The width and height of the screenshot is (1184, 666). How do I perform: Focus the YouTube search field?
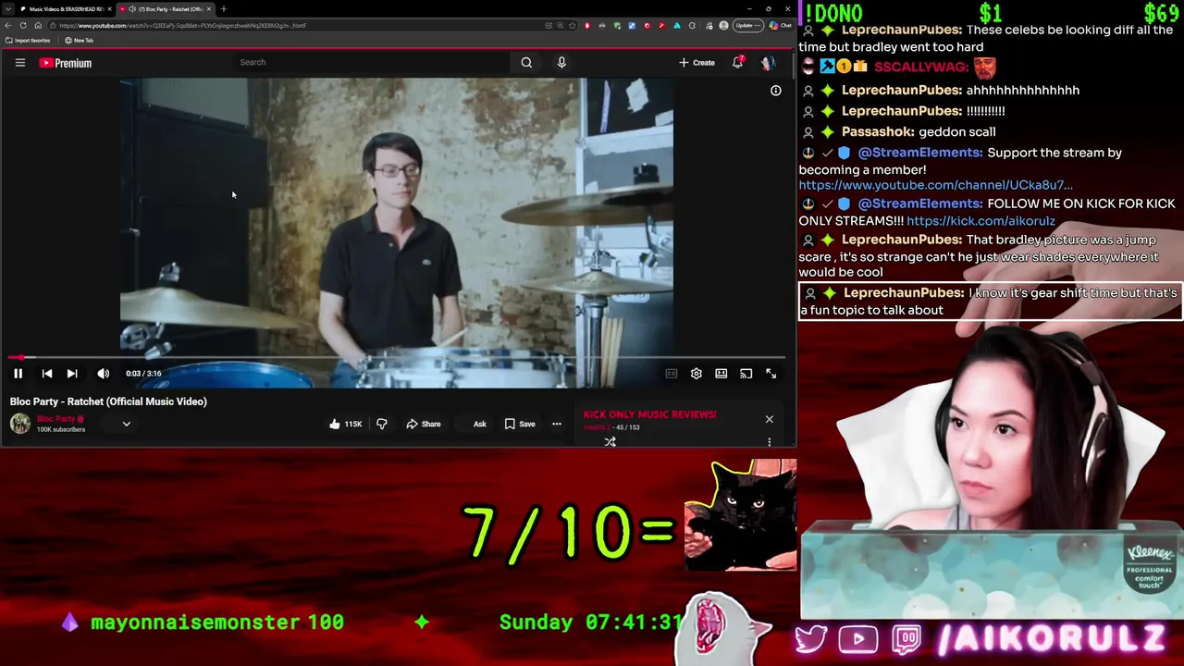click(370, 62)
